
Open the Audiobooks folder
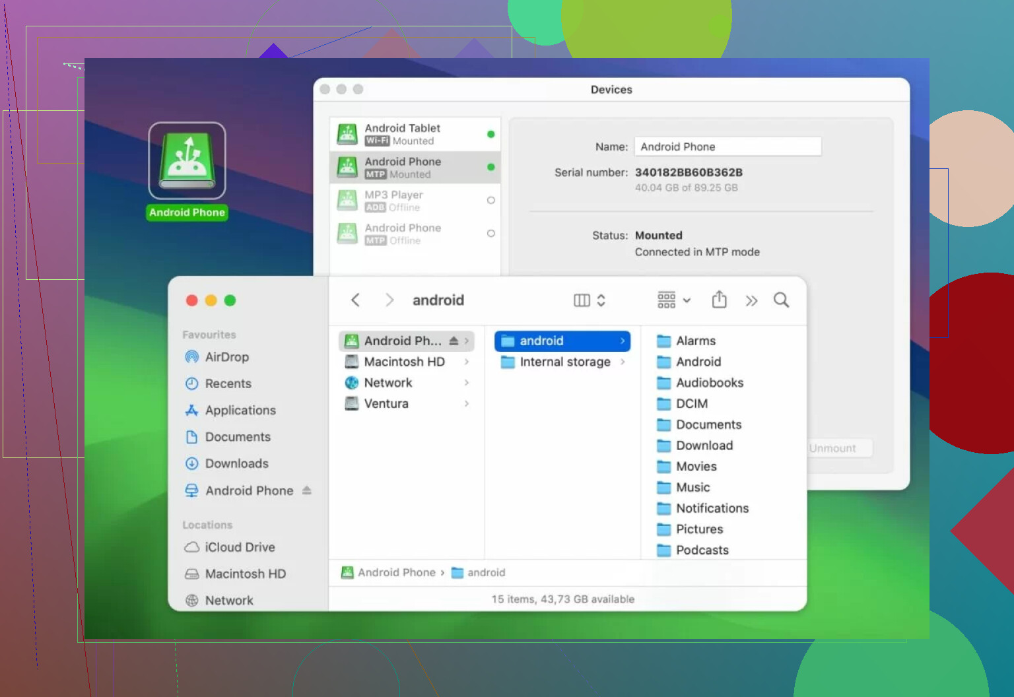(700, 383)
